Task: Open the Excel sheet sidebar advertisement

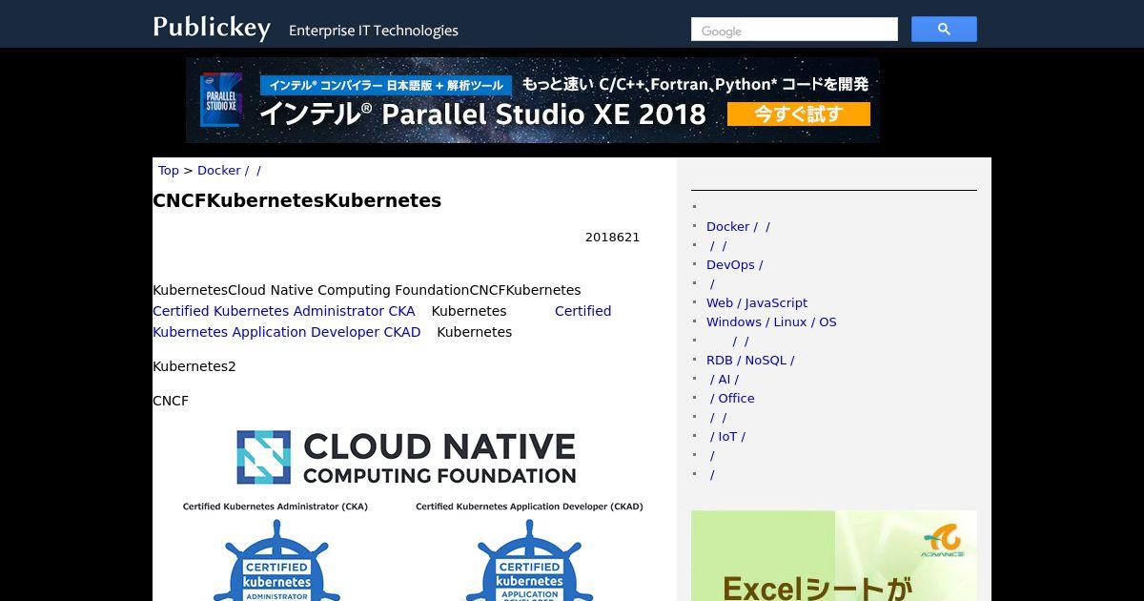Action: click(x=834, y=555)
